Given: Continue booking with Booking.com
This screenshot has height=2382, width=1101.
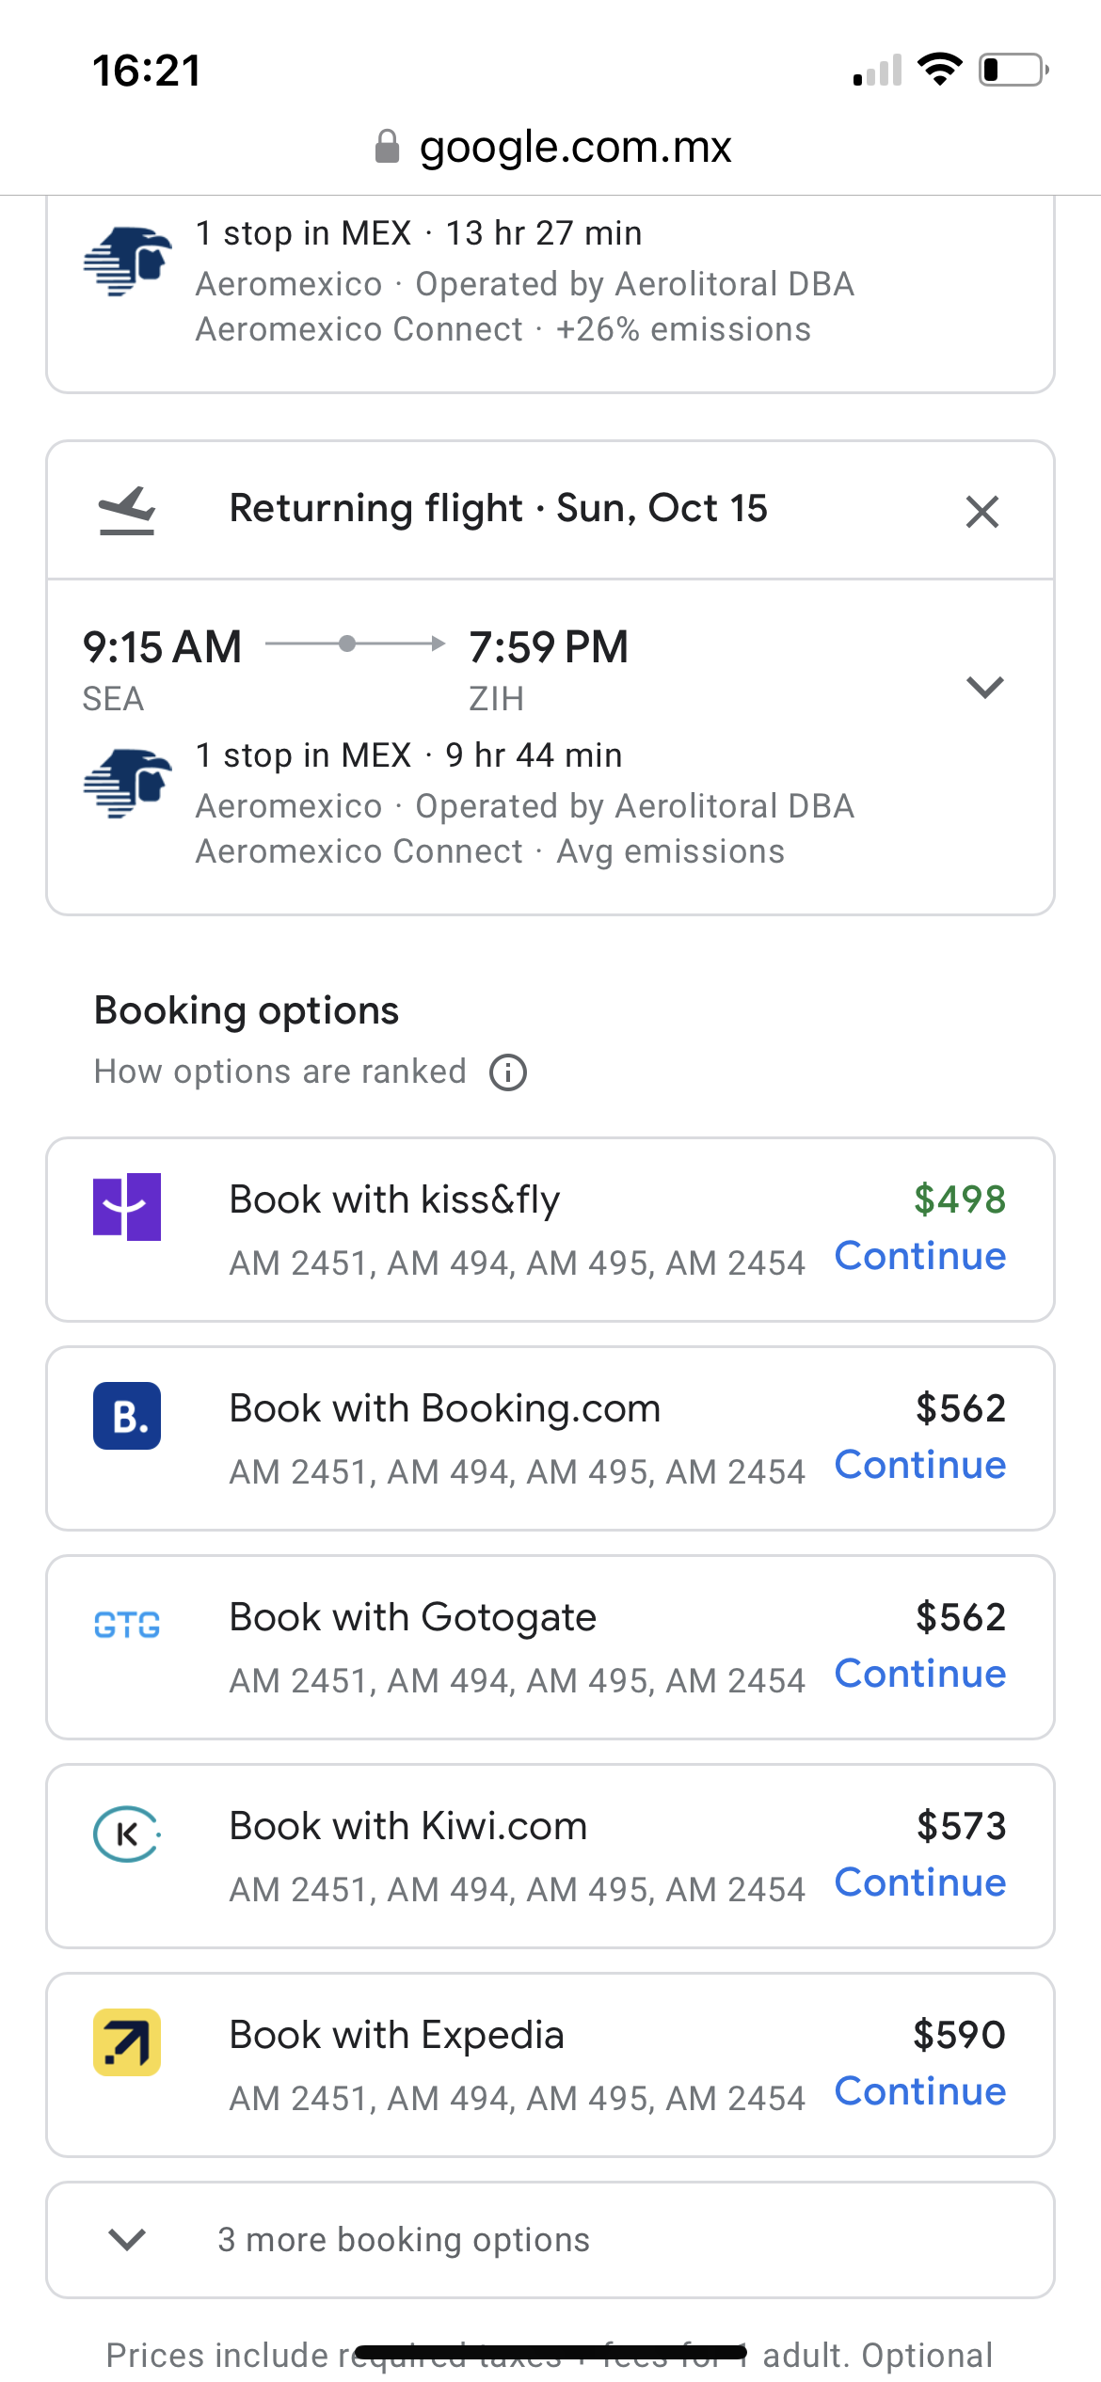Looking at the screenshot, I should click(x=919, y=1465).
